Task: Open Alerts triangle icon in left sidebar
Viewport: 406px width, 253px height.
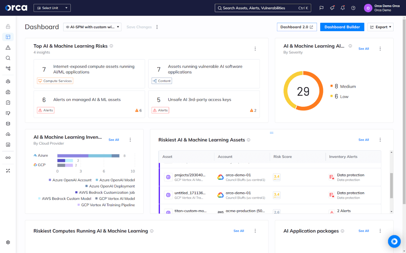Action: (8, 48)
